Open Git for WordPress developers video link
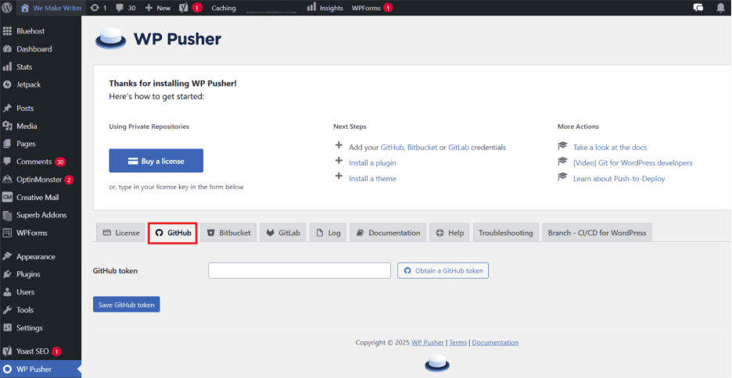The image size is (732, 378). point(633,162)
